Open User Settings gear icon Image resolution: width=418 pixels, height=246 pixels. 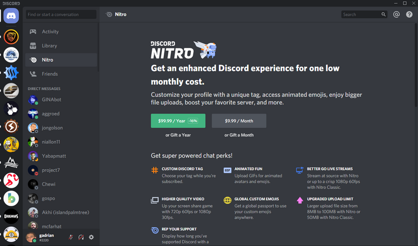pos(91,237)
